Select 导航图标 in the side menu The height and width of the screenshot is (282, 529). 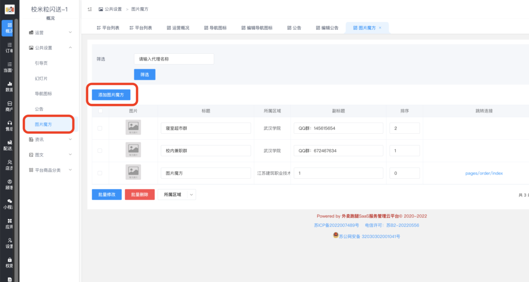tap(43, 93)
